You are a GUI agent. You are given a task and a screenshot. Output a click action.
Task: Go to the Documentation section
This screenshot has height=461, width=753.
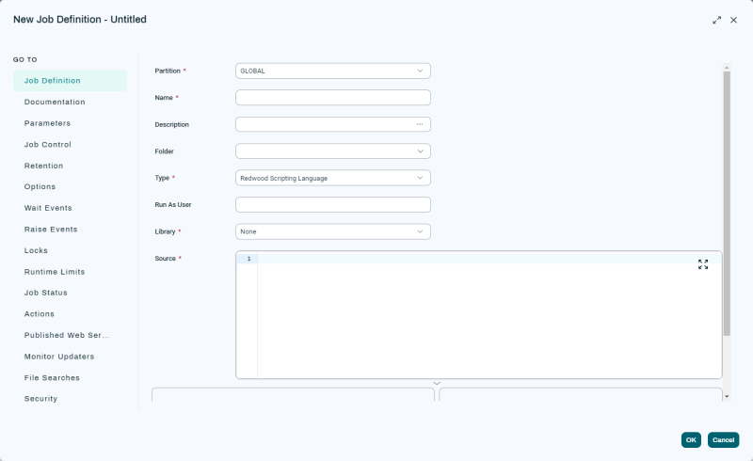click(55, 102)
